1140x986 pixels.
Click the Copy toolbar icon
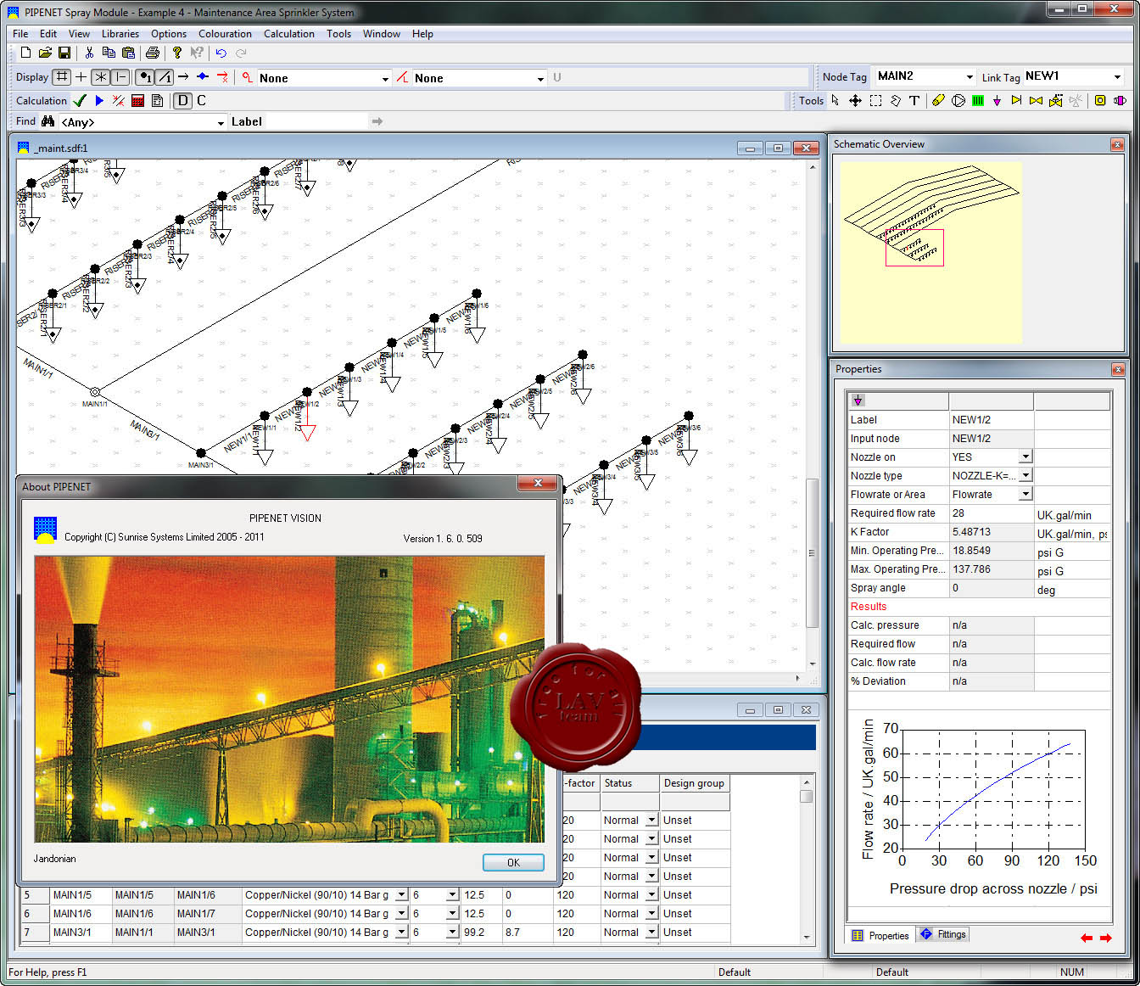(109, 53)
